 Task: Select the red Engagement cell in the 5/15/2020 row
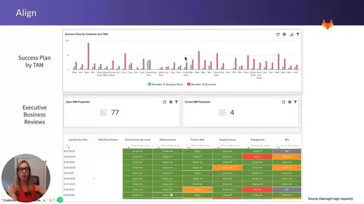257,189
